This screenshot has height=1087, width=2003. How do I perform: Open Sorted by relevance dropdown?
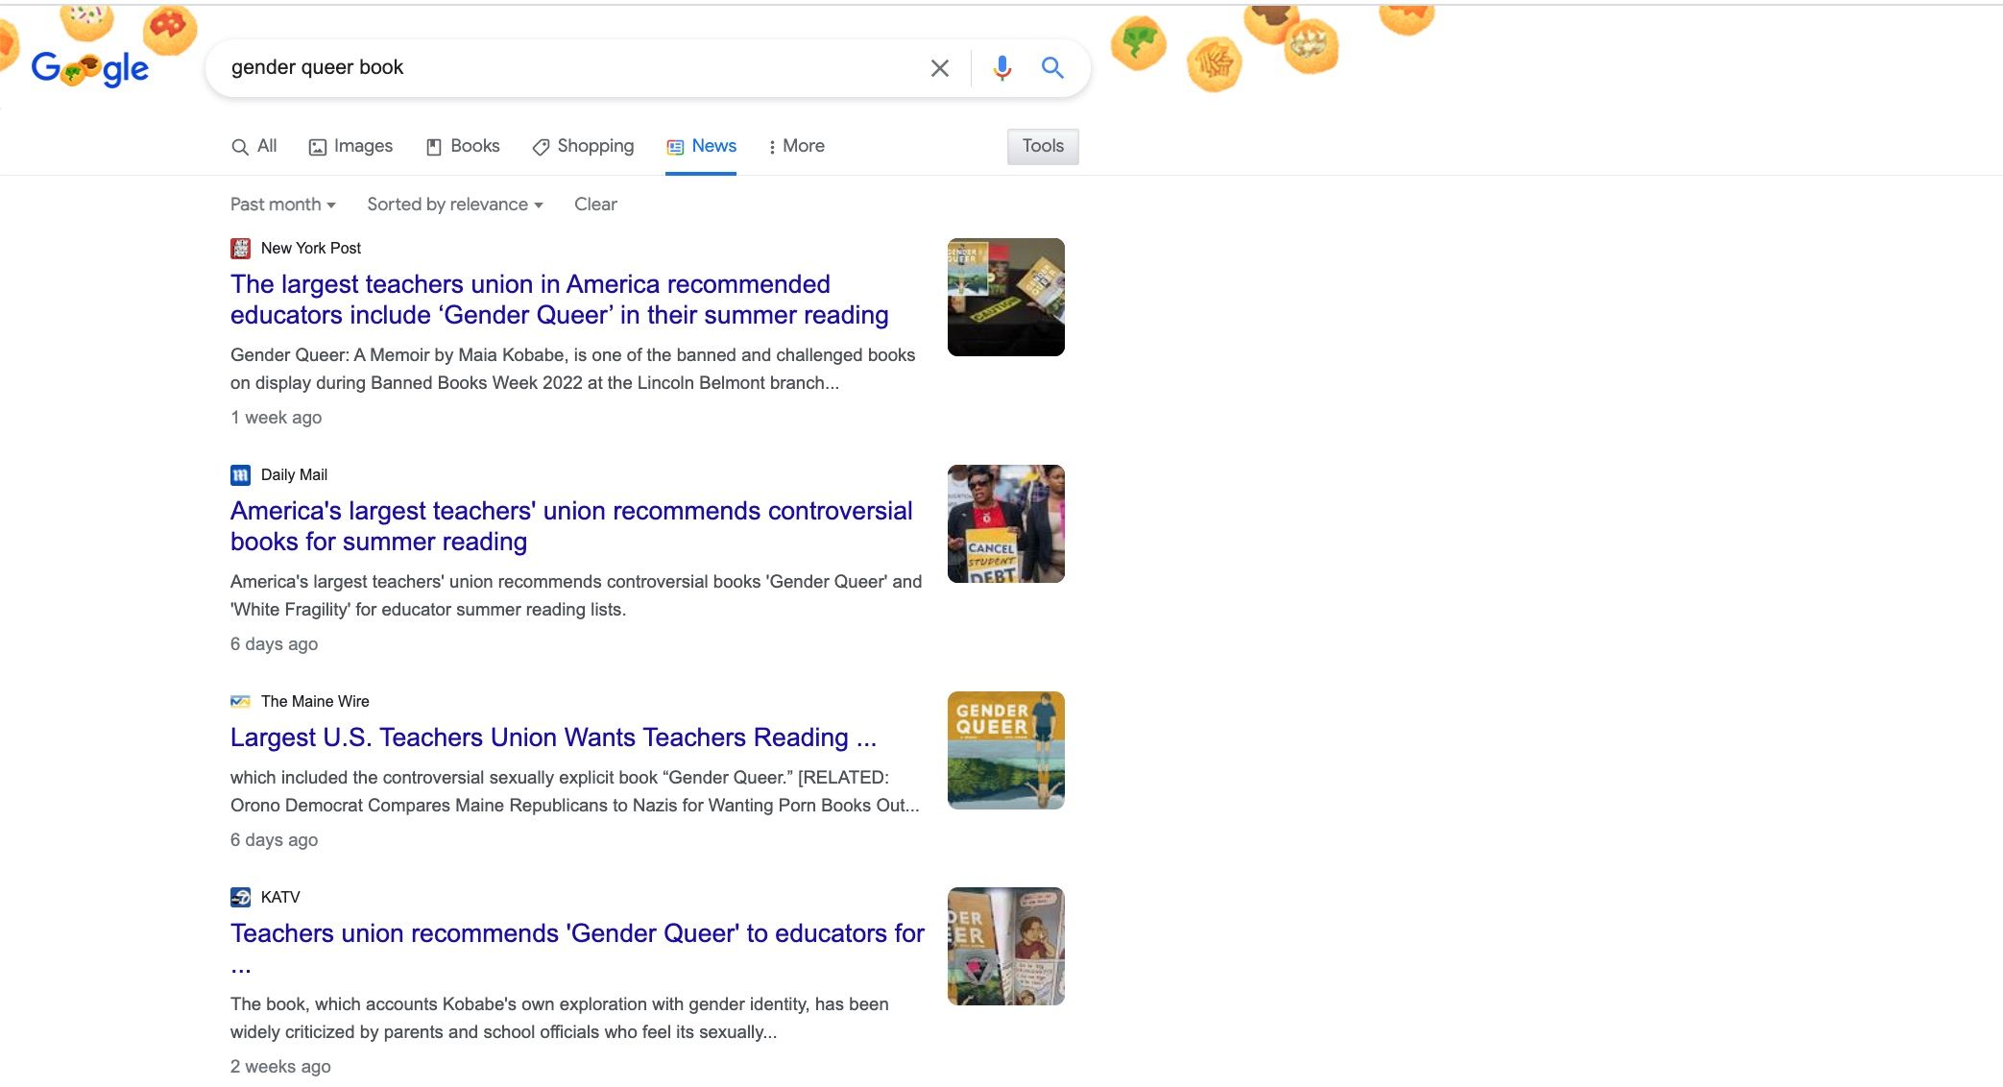(x=454, y=205)
